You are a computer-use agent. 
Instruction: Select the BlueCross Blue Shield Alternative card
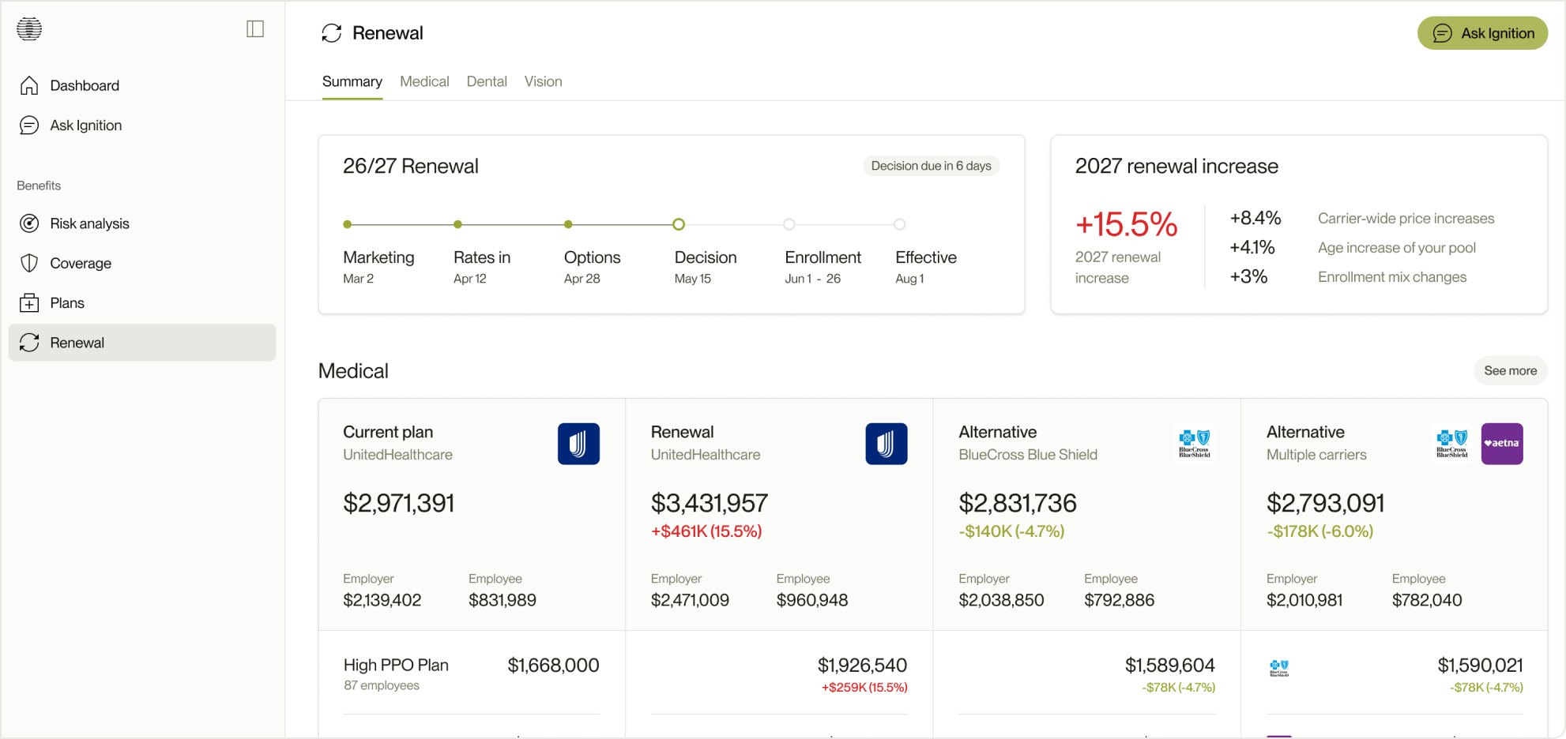[1087, 515]
